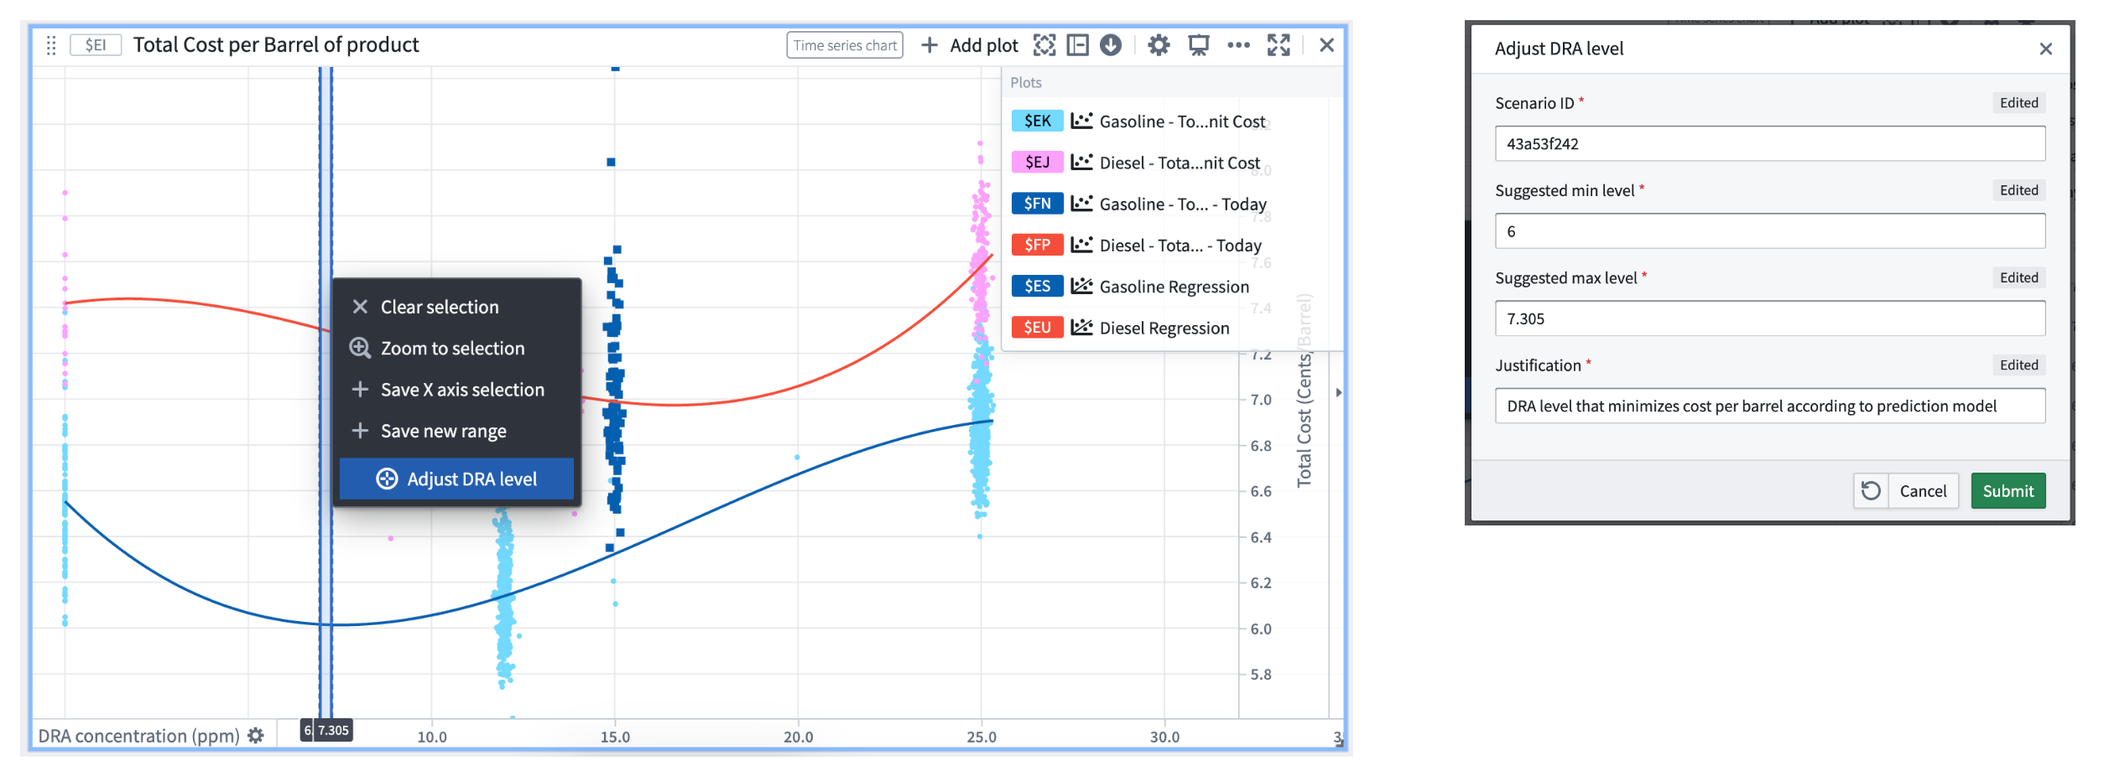The height and width of the screenshot is (771, 2104).
Task: Click the Cancel button
Action: click(x=1923, y=490)
